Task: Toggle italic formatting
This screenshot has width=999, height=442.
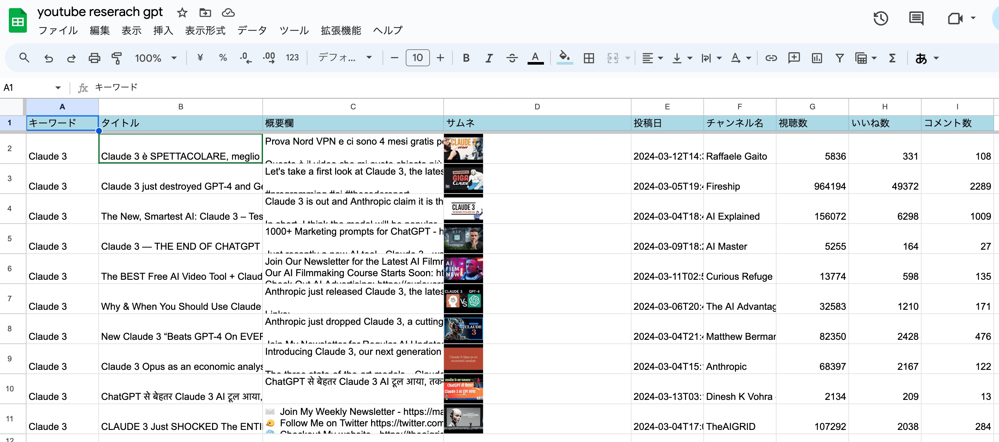Action: pos(489,58)
